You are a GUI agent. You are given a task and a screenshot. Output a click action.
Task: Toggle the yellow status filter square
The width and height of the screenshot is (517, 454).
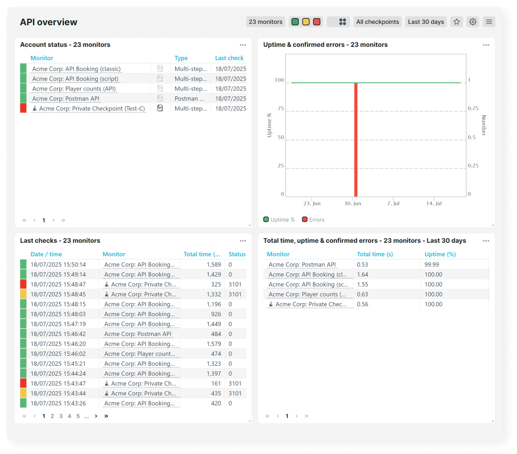tap(306, 21)
